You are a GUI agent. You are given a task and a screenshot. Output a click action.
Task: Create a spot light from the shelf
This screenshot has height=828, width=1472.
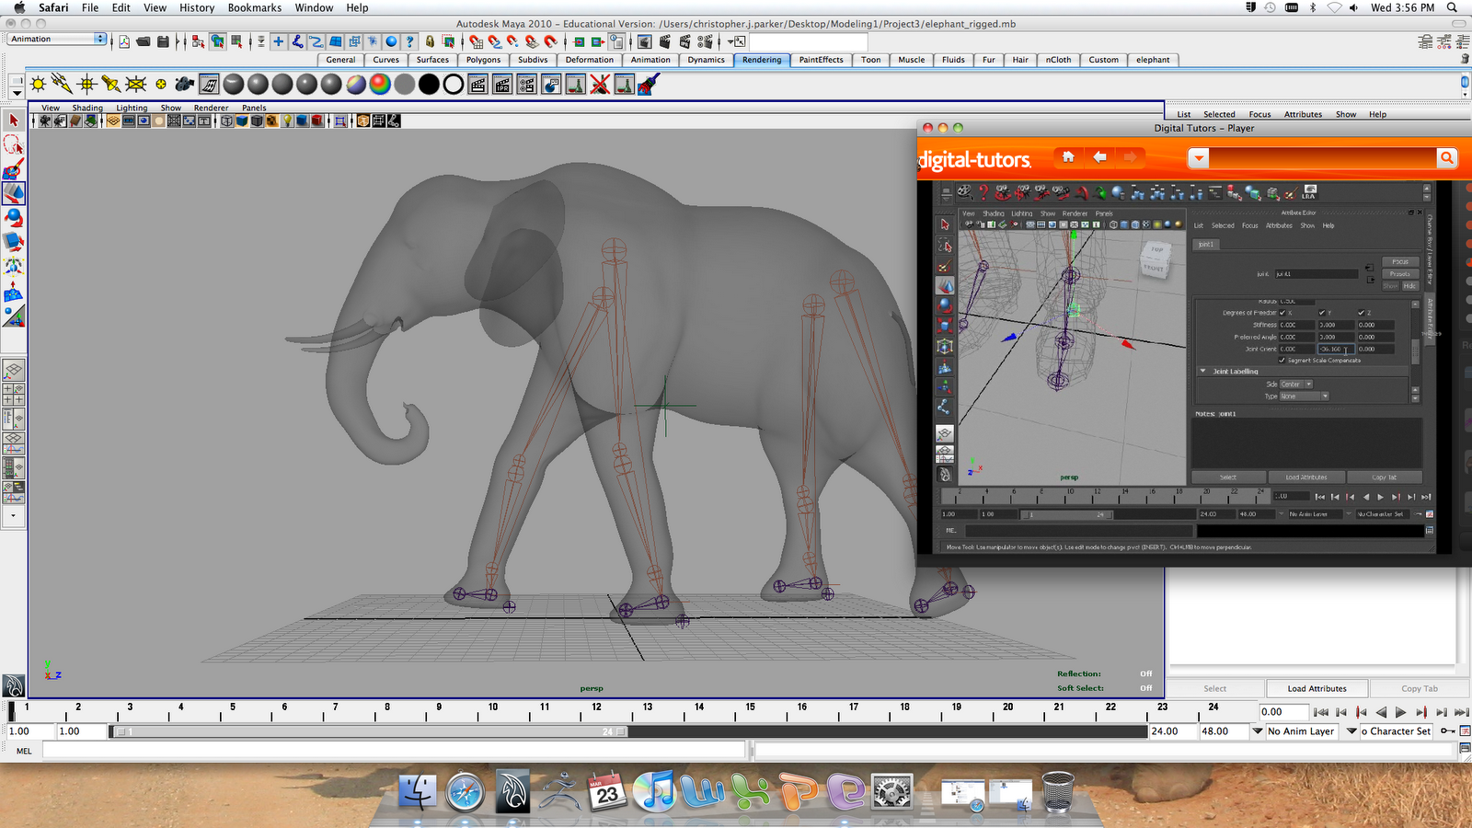(111, 85)
